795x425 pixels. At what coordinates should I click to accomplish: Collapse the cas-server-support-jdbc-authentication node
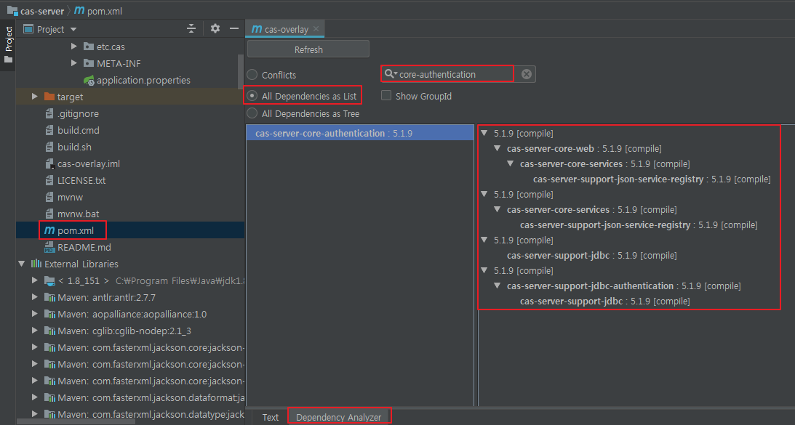(498, 286)
